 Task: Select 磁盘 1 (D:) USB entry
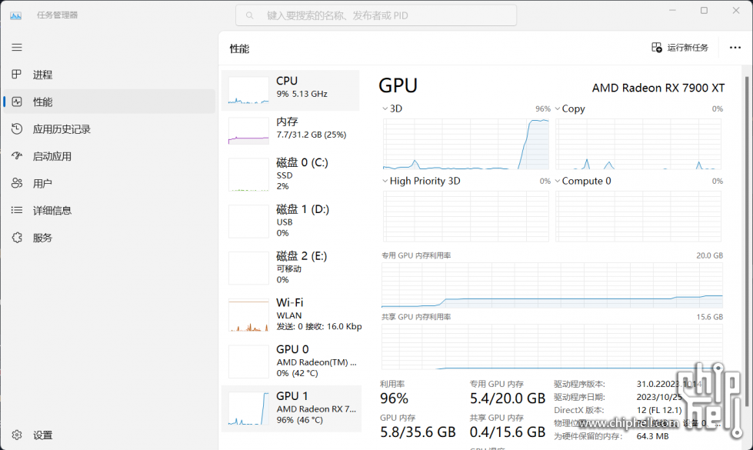pyautogui.click(x=291, y=221)
